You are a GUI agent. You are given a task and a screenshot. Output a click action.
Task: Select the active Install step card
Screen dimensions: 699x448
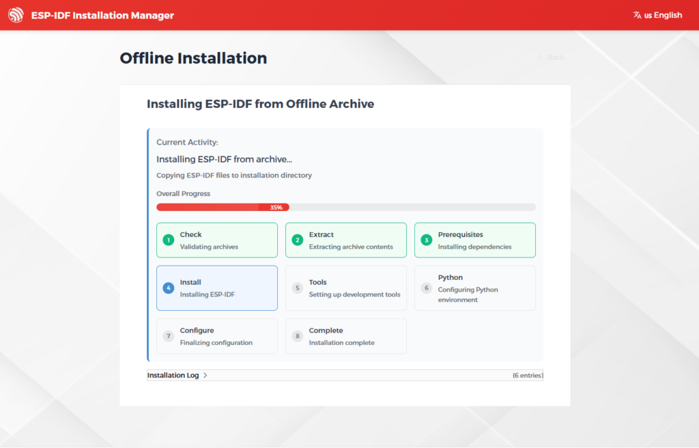click(x=217, y=288)
